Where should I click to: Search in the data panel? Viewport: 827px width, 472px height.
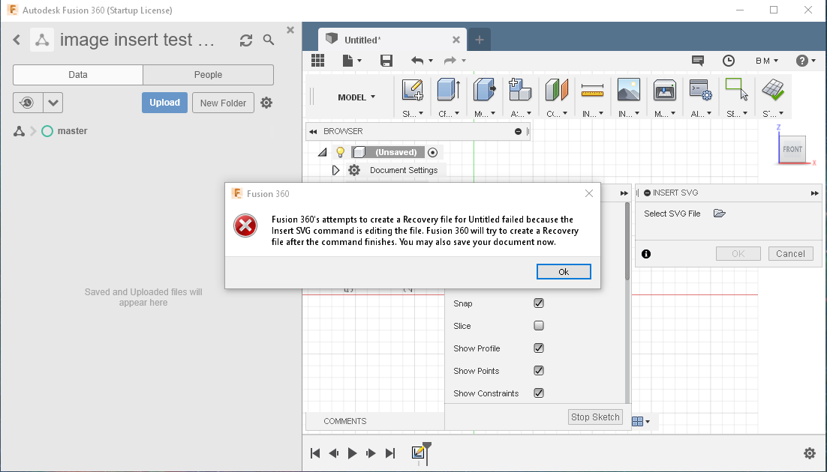tap(269, 40)
